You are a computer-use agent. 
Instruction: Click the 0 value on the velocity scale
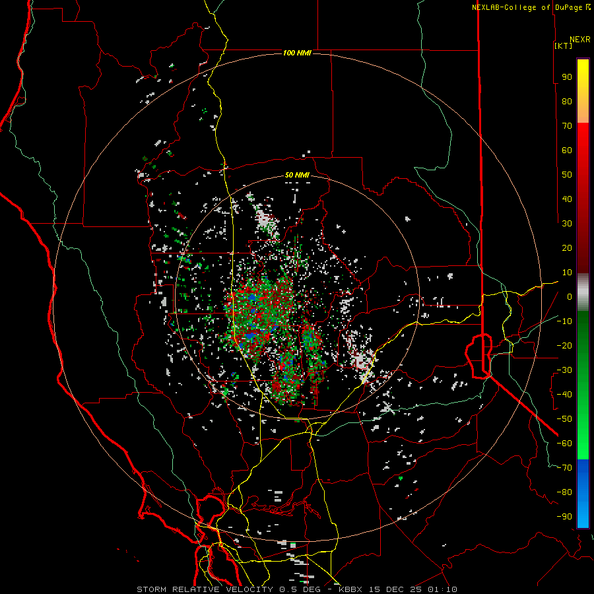pyautogui.click(x=570, y=296)
